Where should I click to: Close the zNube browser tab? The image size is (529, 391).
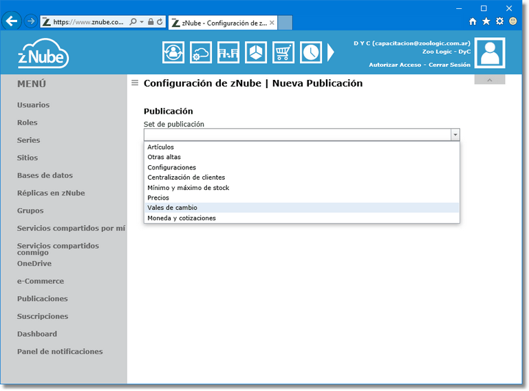[272, 23]
